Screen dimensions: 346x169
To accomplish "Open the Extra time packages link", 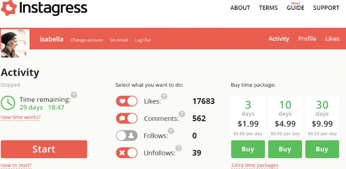I will (x=255, y=166).
